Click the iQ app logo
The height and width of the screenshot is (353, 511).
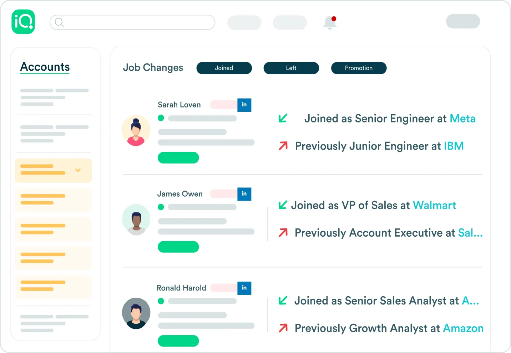[x=23, y=22]
